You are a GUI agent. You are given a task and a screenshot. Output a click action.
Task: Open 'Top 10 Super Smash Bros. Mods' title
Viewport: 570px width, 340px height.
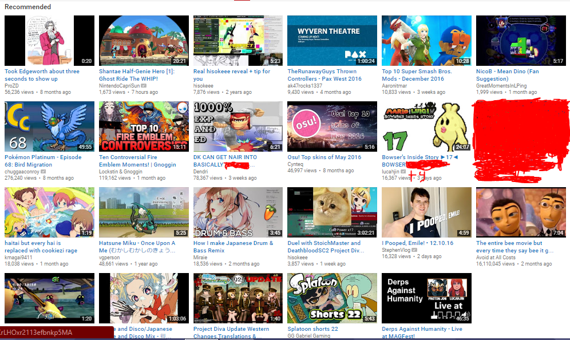pyautogui.click(x=417, y=75)
